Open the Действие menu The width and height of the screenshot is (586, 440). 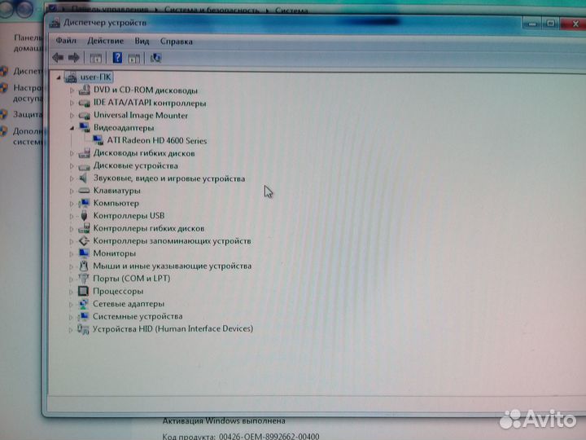click(105, 41)
